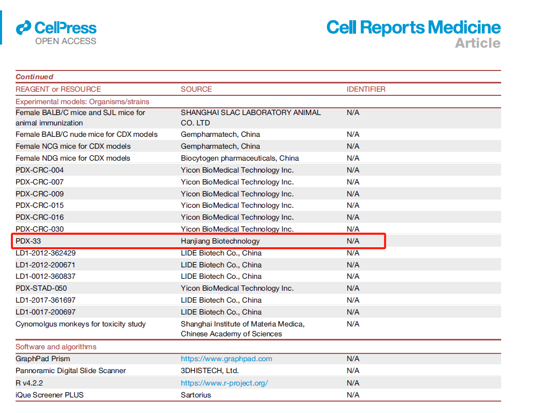Select 'SHANGHAI SLAC LABORATORY ANIMAL' source cell
Image resolution: width=539 pixels, height=413 pixels.
tap(251, 118)
